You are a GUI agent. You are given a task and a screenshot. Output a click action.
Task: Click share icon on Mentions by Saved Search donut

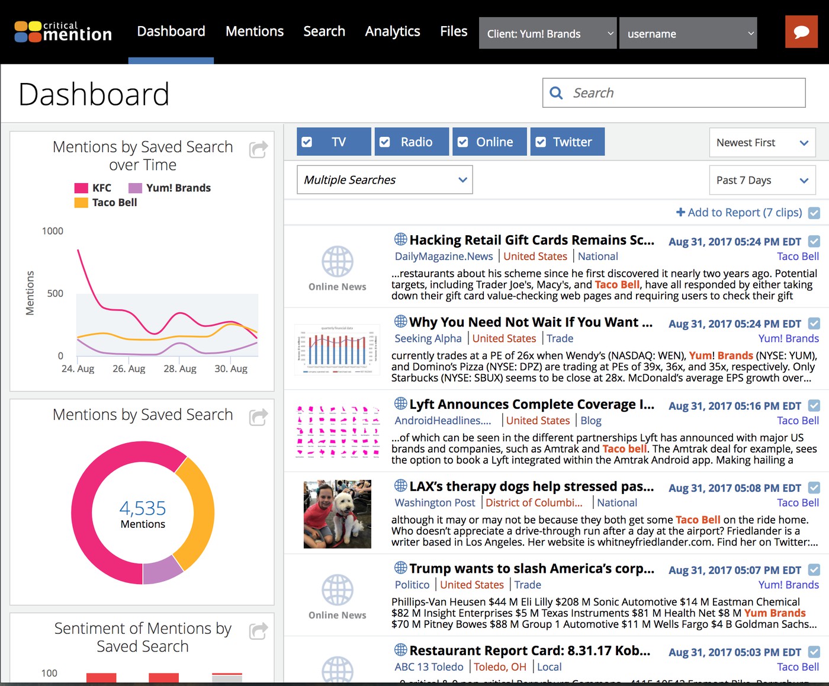point(258,417)
